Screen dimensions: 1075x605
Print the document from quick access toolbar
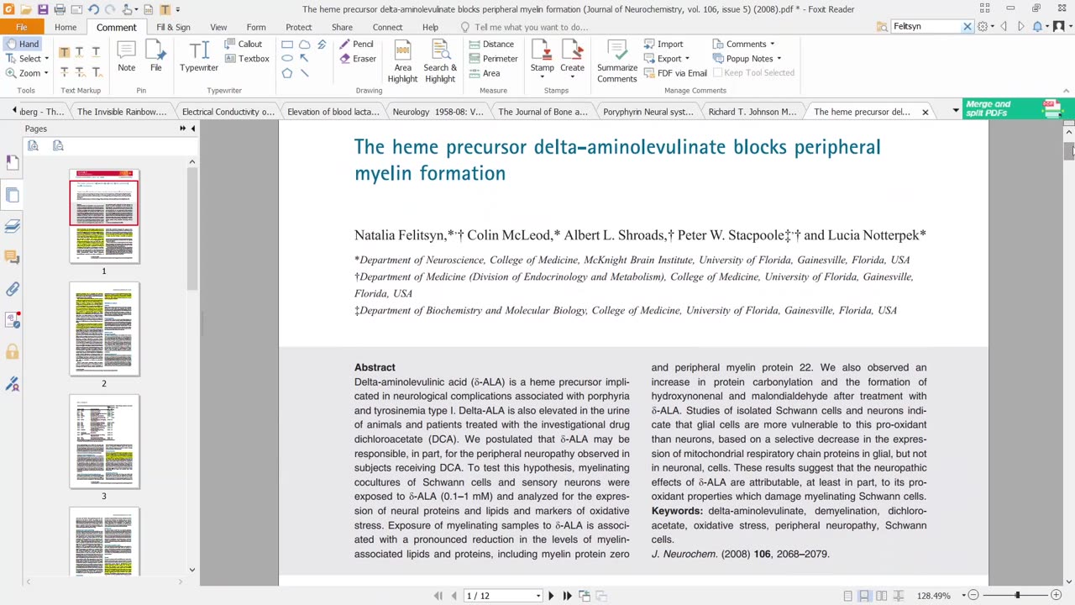tap(60, 9)
